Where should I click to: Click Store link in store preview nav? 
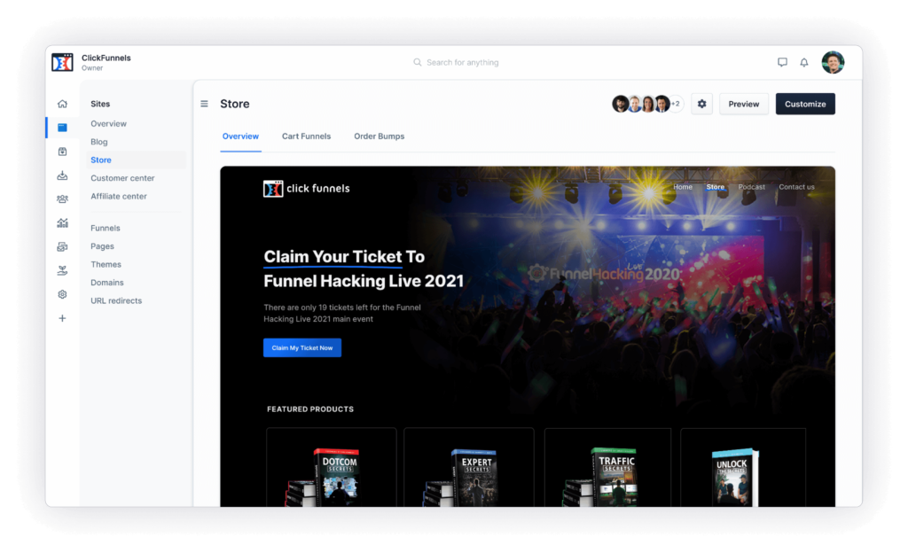716,187
